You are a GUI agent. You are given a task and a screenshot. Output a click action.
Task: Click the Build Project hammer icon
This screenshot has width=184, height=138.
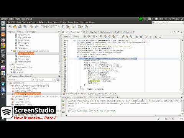63,27
